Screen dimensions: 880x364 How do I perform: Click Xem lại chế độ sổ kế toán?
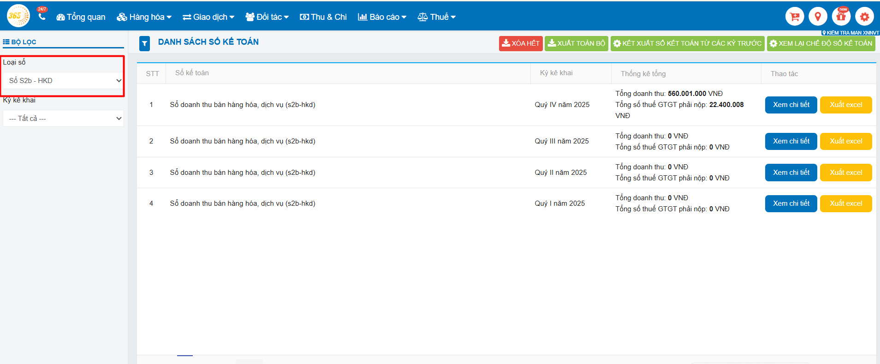click(821, 43)
